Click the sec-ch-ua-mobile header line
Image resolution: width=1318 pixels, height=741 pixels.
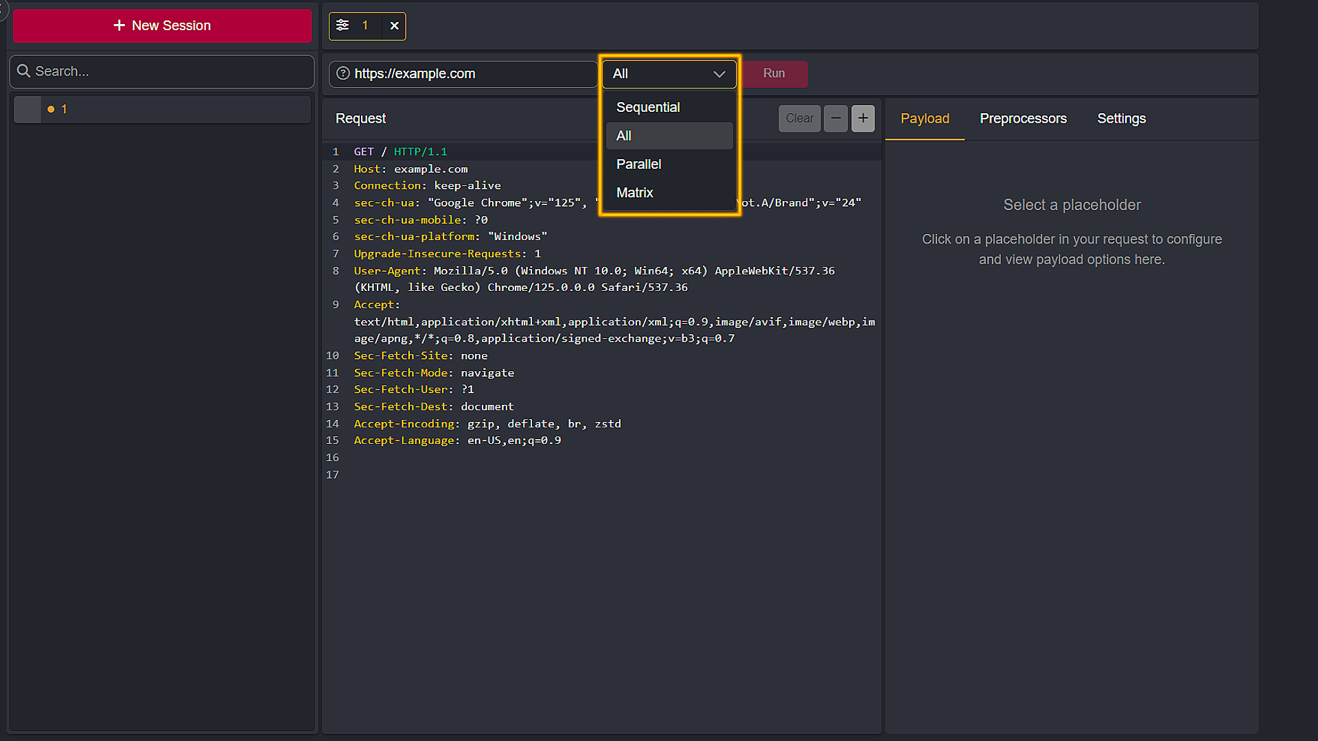(x=421, y=220)
